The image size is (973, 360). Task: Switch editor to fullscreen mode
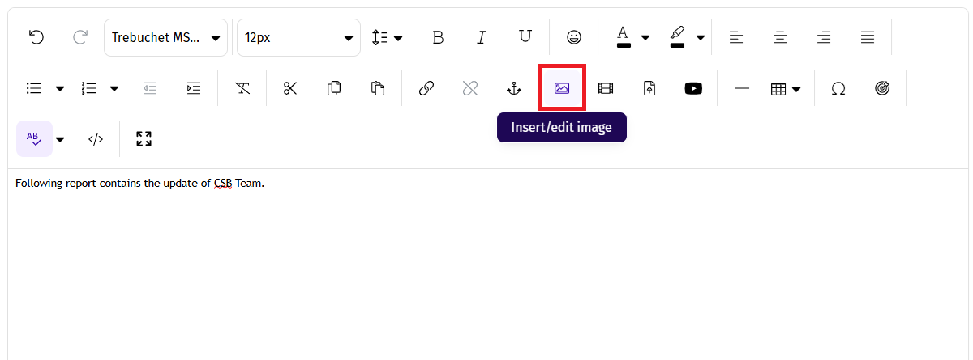tap(144, 138)
